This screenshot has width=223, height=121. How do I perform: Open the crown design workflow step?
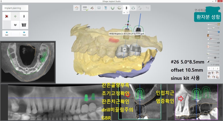pos(119,8)
